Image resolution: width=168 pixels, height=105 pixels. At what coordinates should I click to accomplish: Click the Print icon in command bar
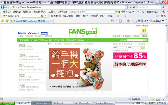[x=128, y=21]
